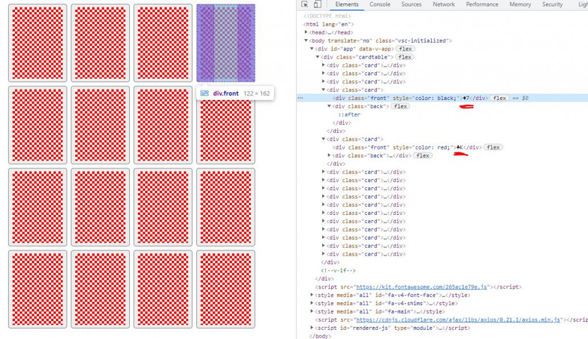Expand the fa-v4-shims style node
This screenshot has width=588, height=339.
tap(312, 303)
